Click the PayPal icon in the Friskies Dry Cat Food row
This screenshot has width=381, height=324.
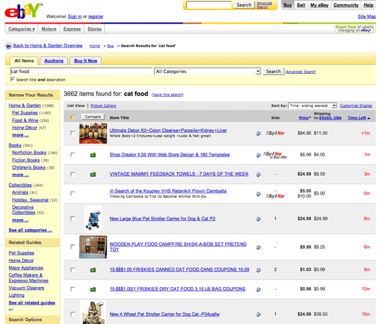[258, 290]
